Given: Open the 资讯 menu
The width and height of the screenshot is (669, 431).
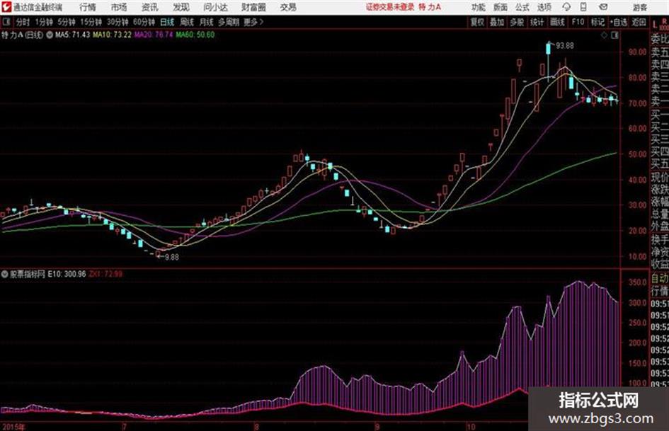Looking at the screenshot, I should (x=150, y=7).
